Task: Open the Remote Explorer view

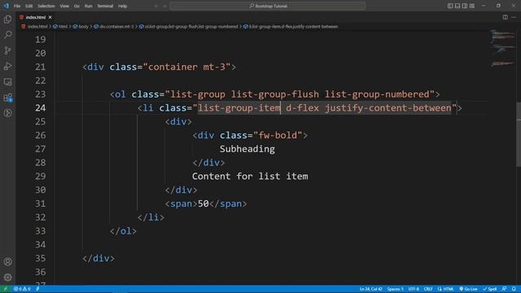Action: click(7, 81)
